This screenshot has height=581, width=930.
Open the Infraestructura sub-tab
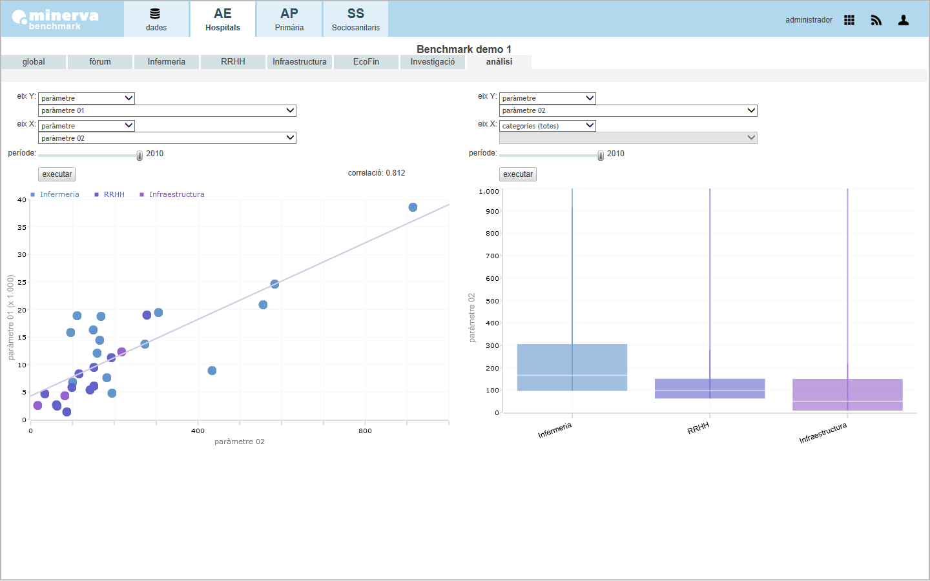(300, 62)
